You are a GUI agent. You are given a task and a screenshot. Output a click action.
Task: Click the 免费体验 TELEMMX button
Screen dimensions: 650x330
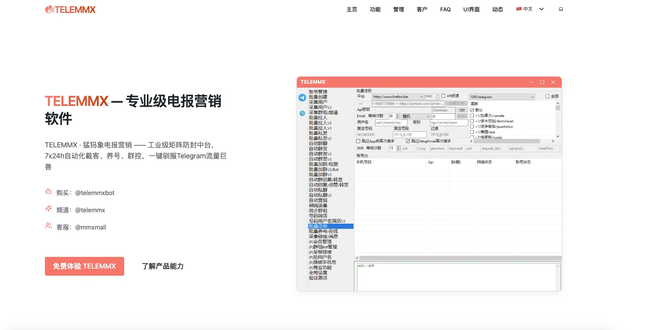pyautogui.click(x=84, y=266)
